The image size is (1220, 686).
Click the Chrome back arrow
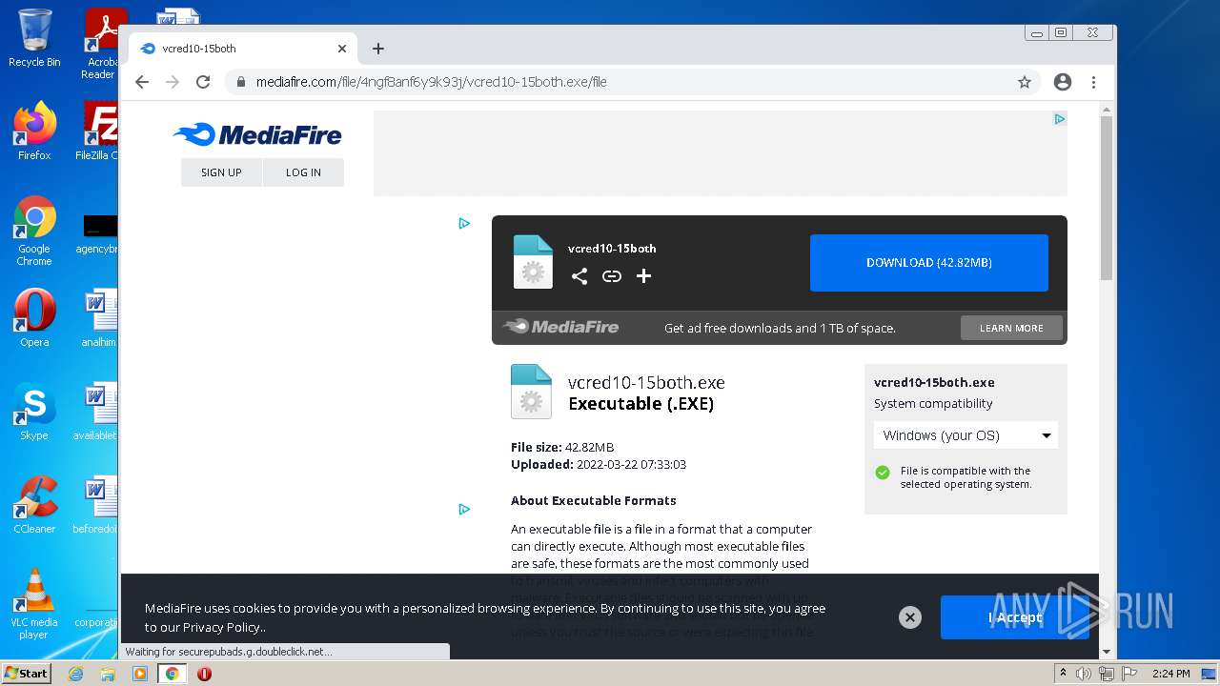point(142,82)
